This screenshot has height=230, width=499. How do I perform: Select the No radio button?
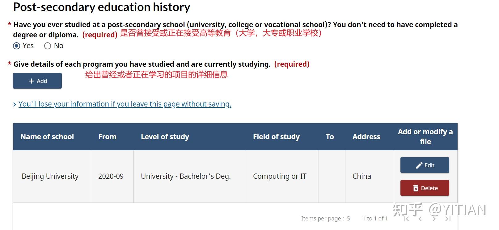[x=48, y=46]
